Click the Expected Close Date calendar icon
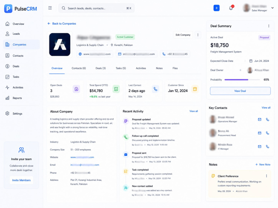Screen dimensions: 278x208 click(251, 61)
